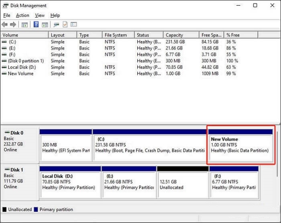Select the (F:) volume in the list
The image size is (281, 223).
click(x=12, y=55)
